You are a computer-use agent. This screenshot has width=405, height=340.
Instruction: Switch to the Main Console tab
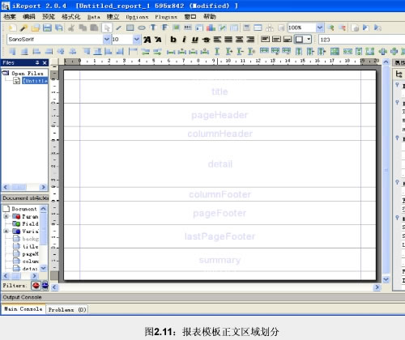coord(23,309)
